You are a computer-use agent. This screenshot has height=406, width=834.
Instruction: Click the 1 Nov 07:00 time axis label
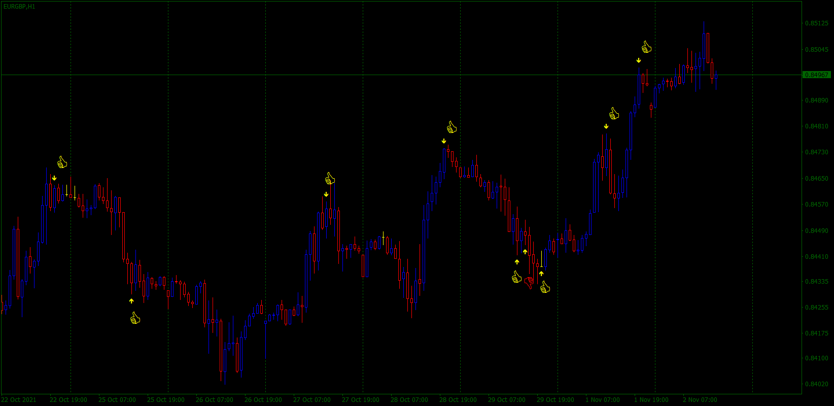click(603, 400)
